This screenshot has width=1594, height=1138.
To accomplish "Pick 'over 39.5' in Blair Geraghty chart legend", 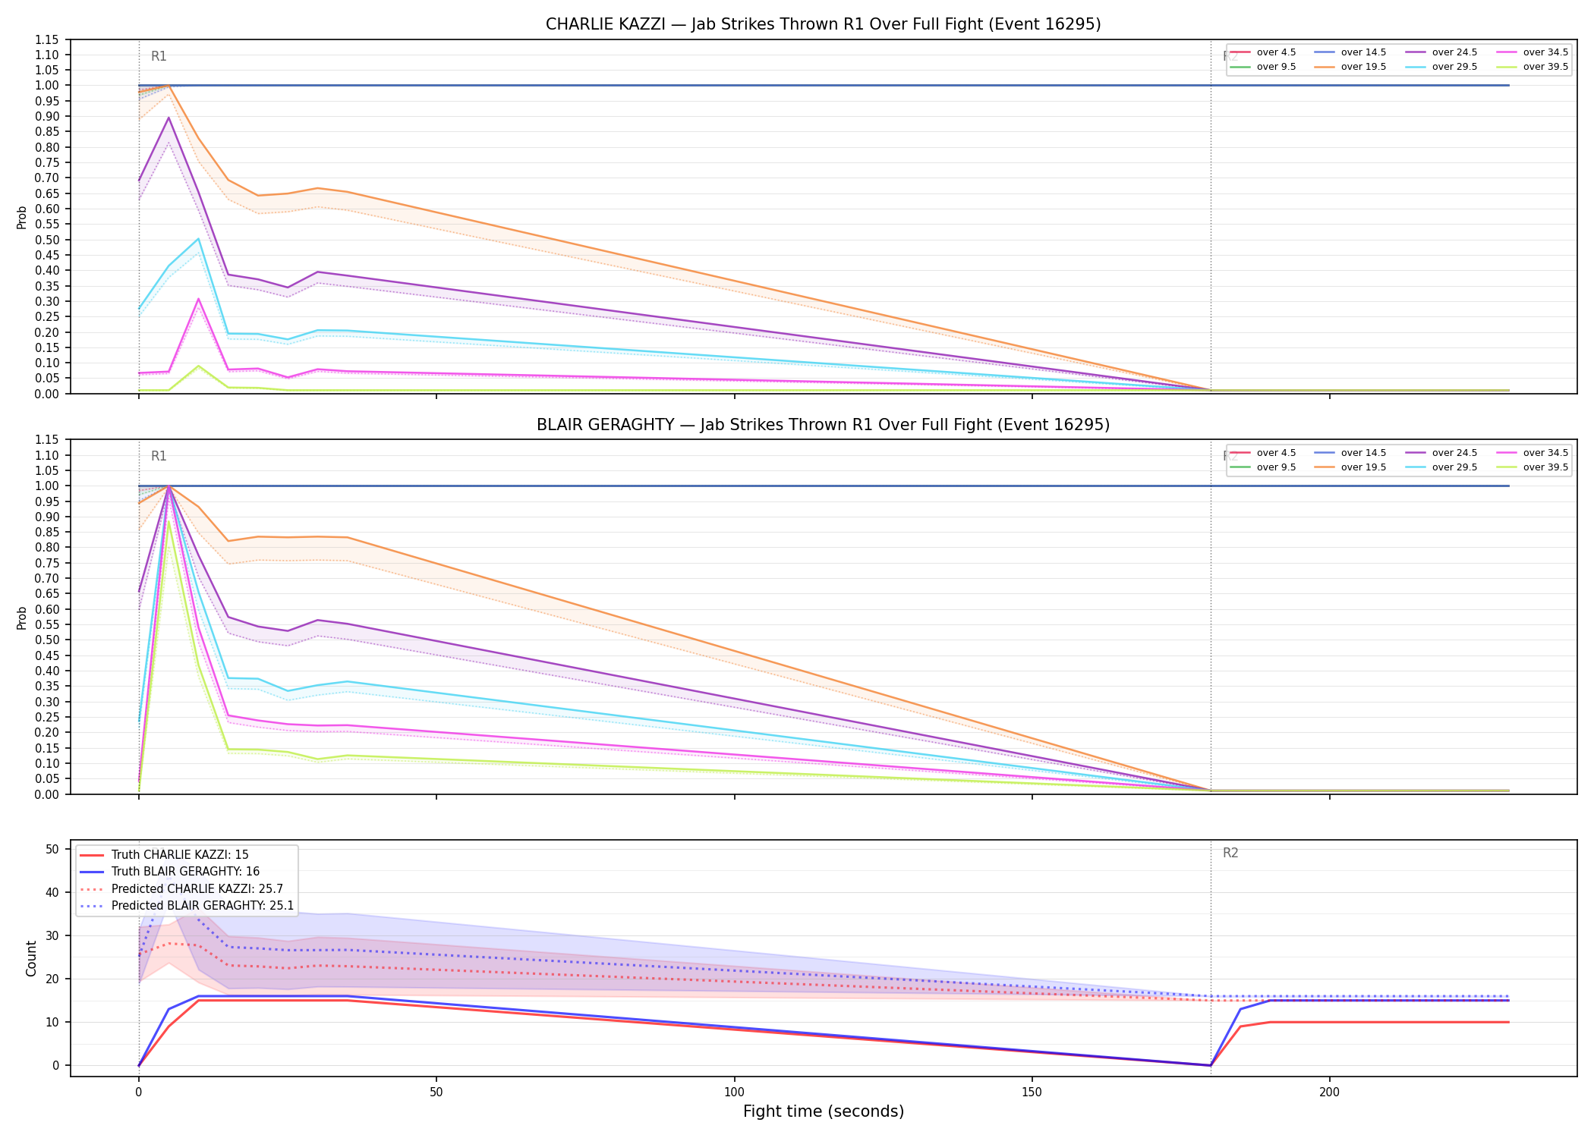I will point(1533,467).
